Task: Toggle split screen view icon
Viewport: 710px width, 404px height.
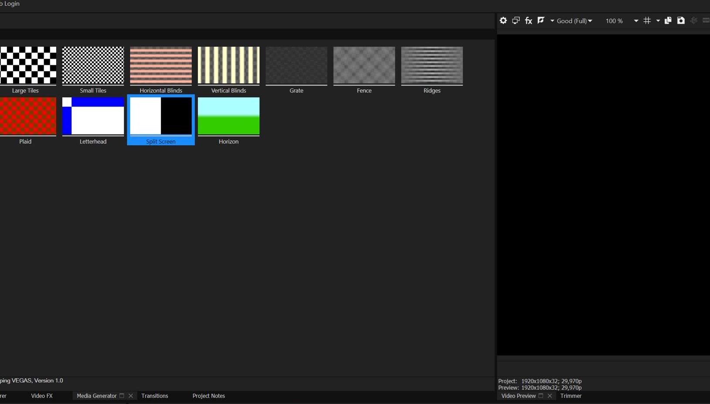Action: [541, 20]
